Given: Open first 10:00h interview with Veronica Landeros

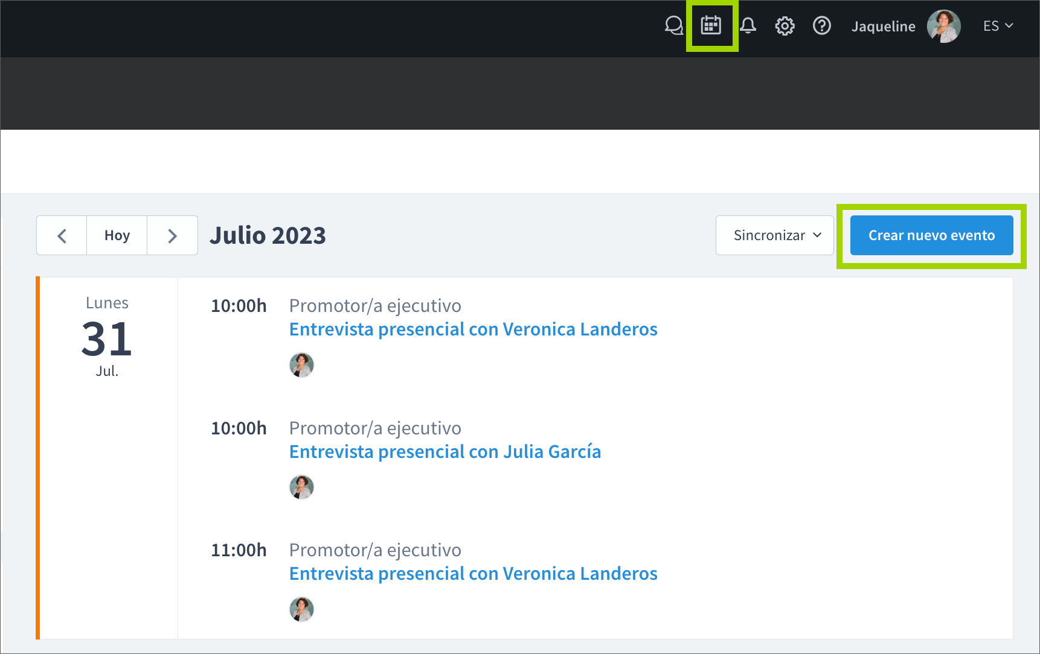Looking at the screenshot, I should [473, 329].
